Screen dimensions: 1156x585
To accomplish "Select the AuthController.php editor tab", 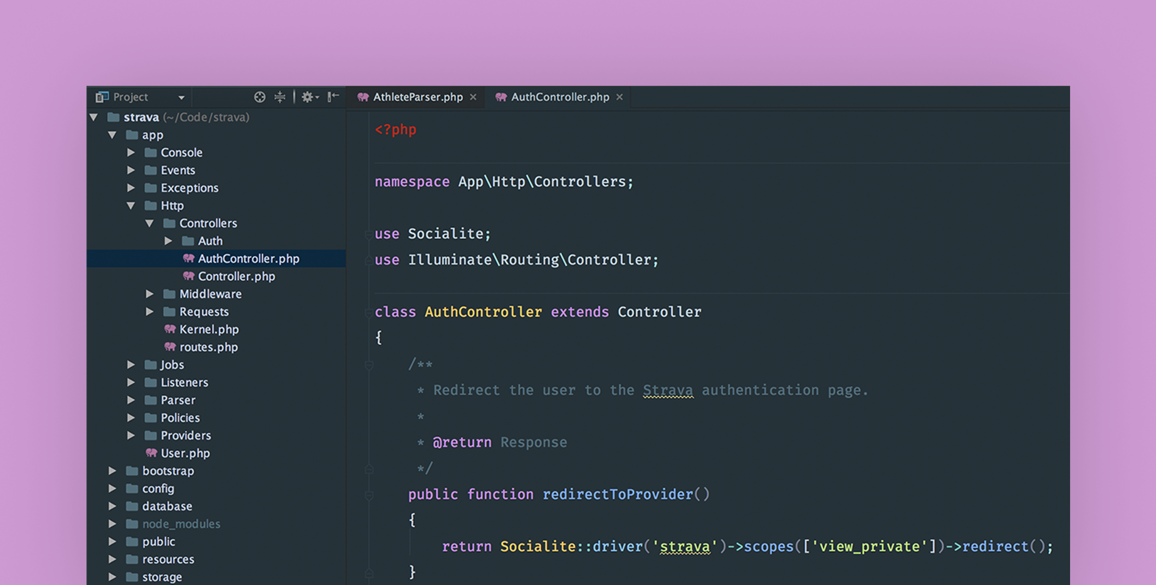I will click(x=559, y=97).
